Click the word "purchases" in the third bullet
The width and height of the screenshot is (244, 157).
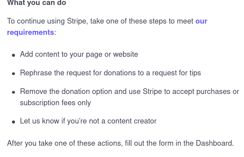tap(213, 92)
